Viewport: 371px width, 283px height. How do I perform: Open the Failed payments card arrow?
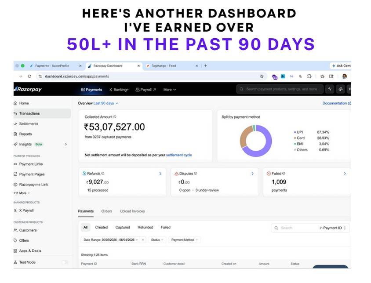pyautogui.click(x=345, y=174)
